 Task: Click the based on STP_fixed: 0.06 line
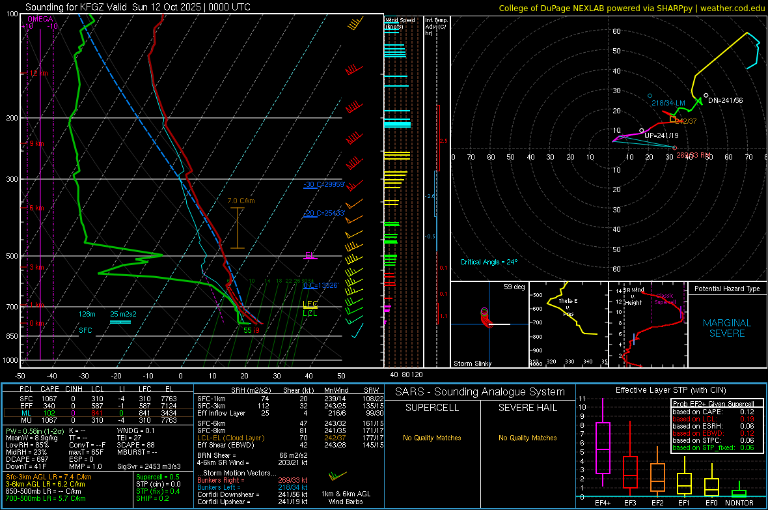pos(713,447)
